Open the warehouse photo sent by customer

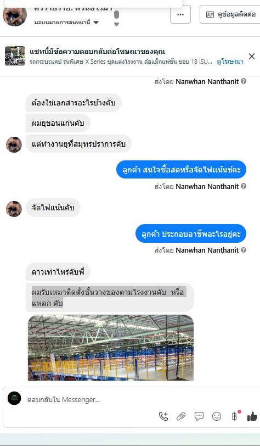(111, 347)
